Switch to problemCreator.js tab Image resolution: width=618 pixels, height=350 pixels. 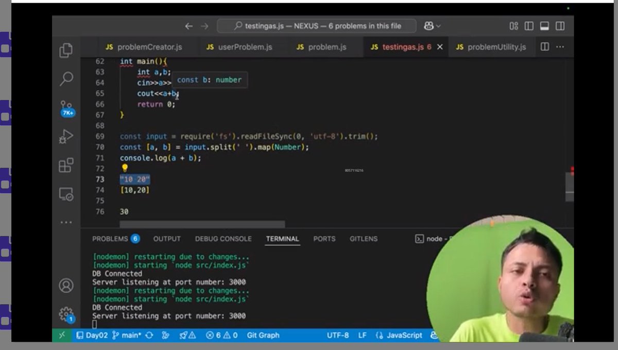[x=144, y=47]
